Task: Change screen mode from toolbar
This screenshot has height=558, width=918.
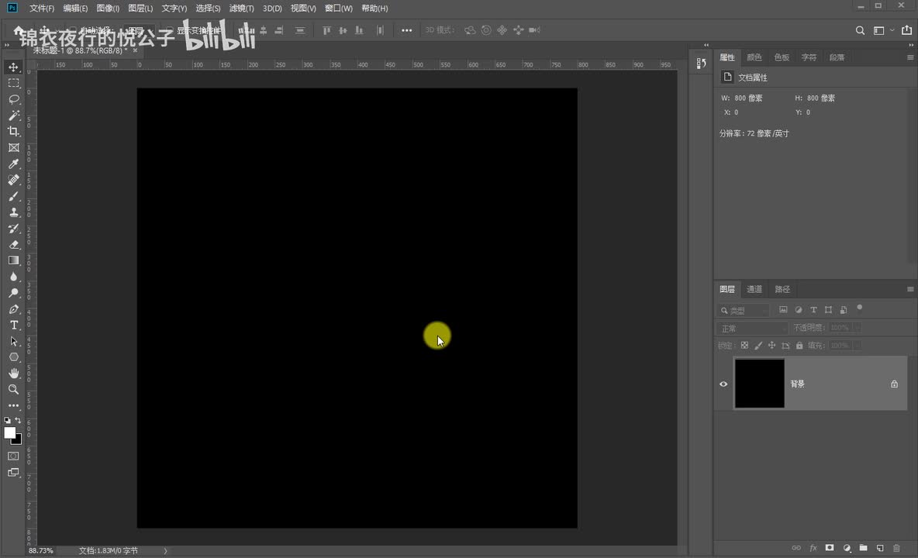Action: 13,473
